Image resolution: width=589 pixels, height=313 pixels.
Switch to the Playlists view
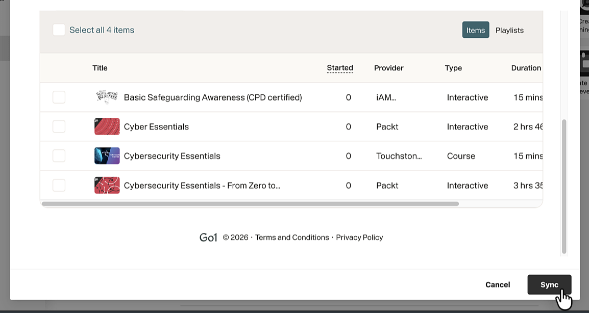[x=509, y=30]
